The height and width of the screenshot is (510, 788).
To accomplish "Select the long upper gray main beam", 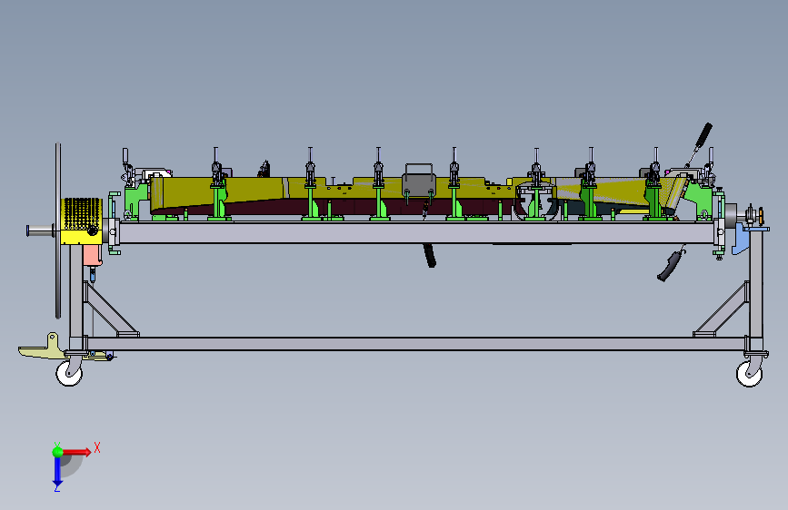I will [x=416, y=233].
